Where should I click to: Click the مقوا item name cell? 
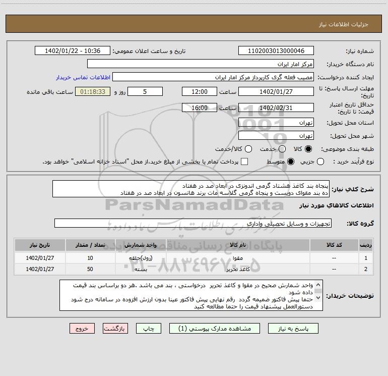(x=238, y=258)
